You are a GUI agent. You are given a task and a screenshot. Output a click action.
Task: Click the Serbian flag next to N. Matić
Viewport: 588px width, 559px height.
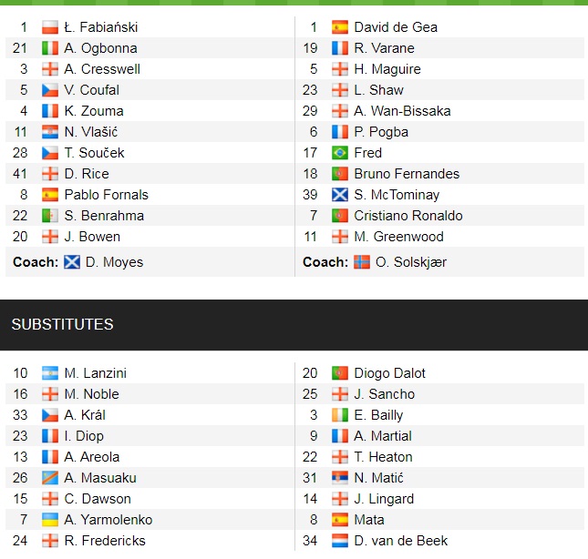pos(340,478)
